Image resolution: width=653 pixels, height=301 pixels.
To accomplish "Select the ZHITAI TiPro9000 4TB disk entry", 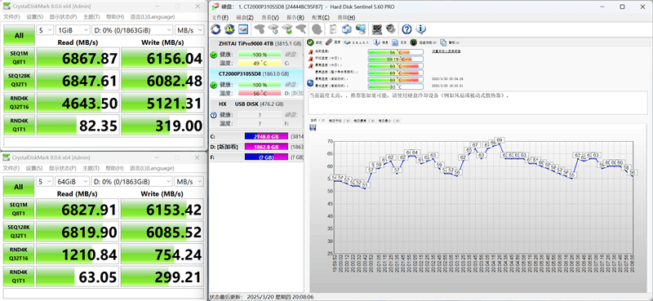I will [x=255, y=53].
